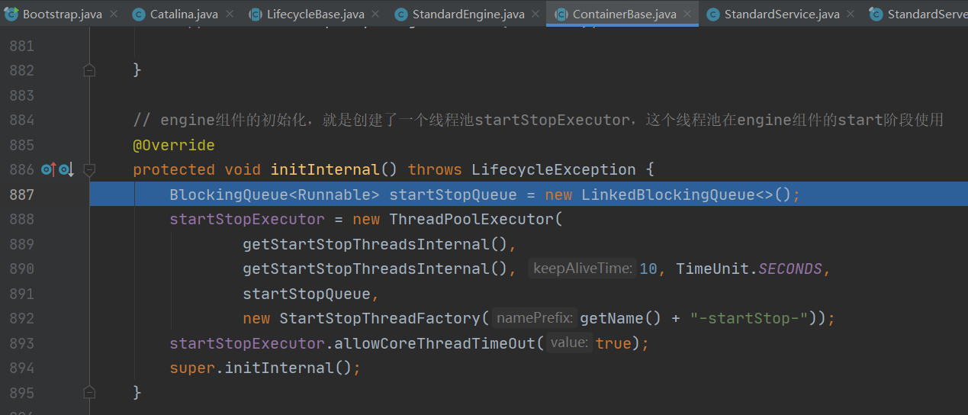Collapse the code block ending at line 882
Image resolution: width=968 pixels, height=415 pixels.
click(x=89, y=70)
